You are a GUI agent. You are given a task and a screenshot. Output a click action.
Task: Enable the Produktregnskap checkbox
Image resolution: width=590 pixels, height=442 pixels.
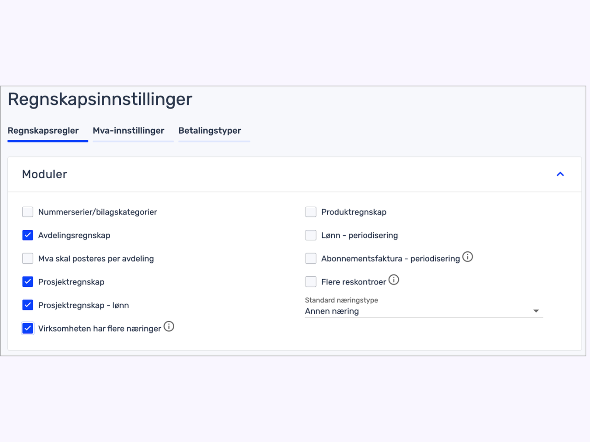click(311, 212)
